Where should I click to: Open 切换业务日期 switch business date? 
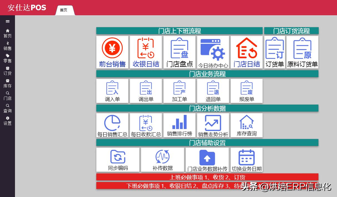[246, 159]
